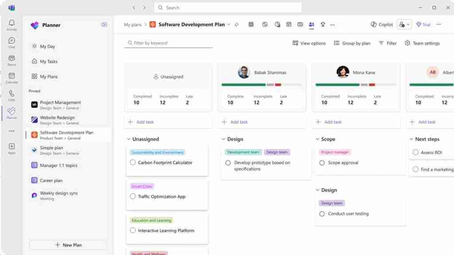The image size is (454, 255).
Task: Open the Chat icon in sidebar
Action: tap(12, 42)
